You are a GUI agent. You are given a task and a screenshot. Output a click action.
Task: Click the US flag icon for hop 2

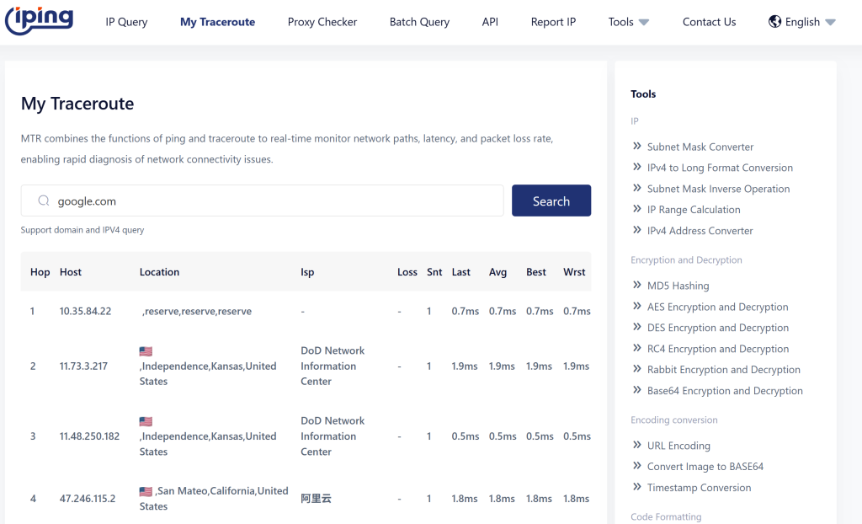coord(146,351)
